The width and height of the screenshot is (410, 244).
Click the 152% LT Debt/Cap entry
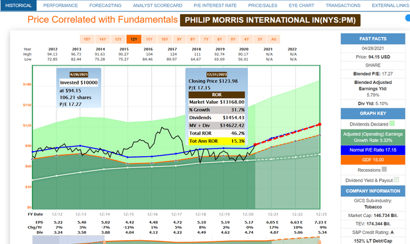tap(373, 241)
